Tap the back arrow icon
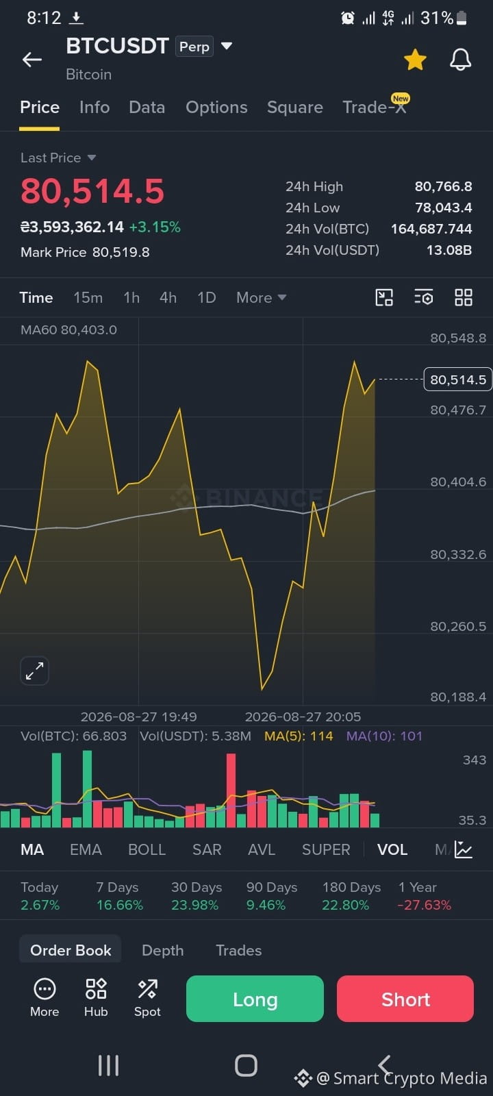The width and height of the screenshot is (493, 1096). [x=32, y=60]
